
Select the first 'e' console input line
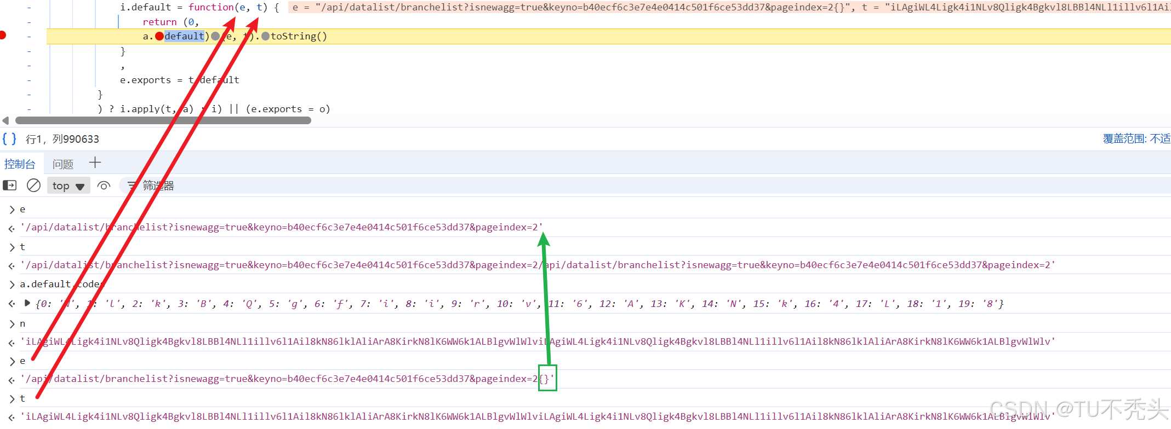click(x=22, y=209)
